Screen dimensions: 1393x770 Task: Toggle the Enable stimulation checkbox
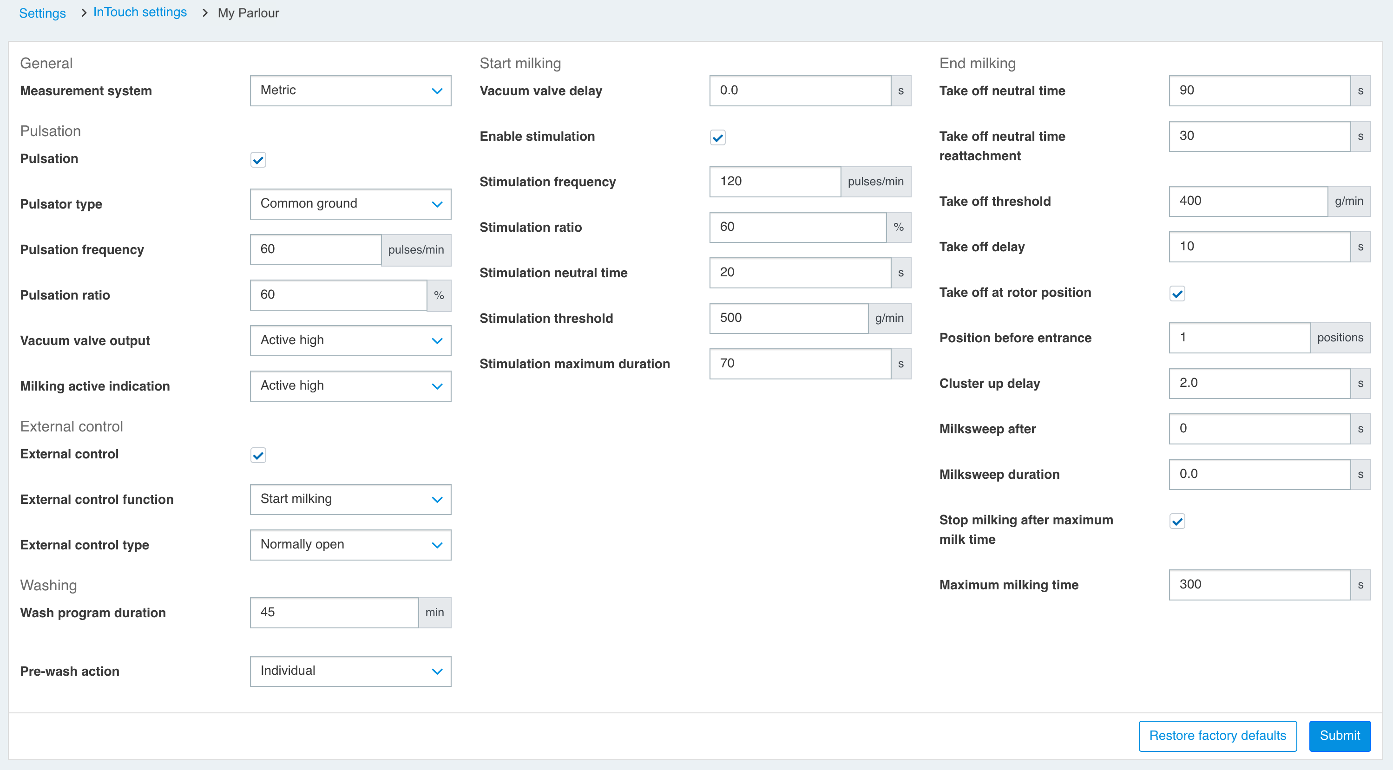717,137
